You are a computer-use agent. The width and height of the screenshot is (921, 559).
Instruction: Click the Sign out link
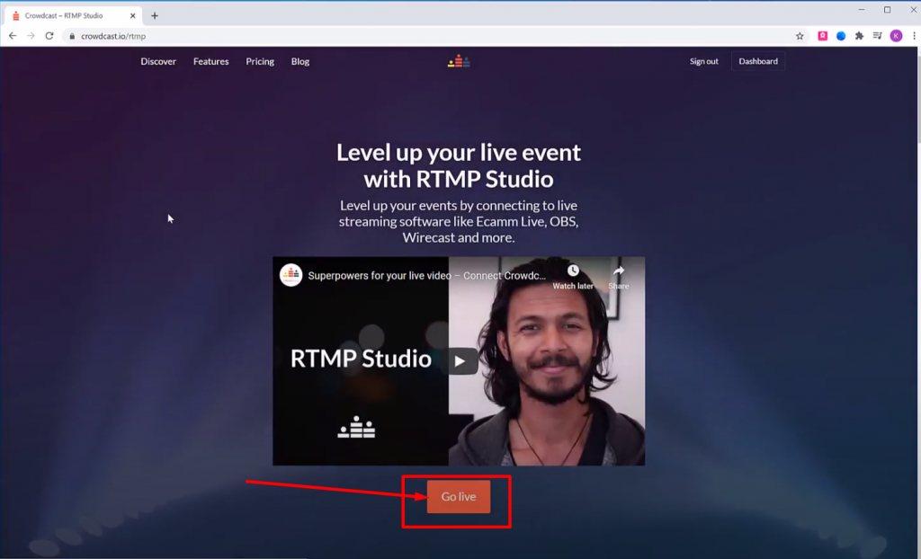[703, 61]
